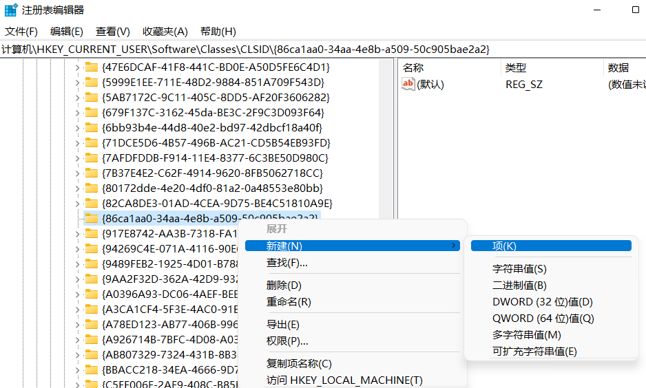Click folder icon of {9AA2F32D-362A-42D9 key
Screen dimensions: 646x388
(91, 279)
